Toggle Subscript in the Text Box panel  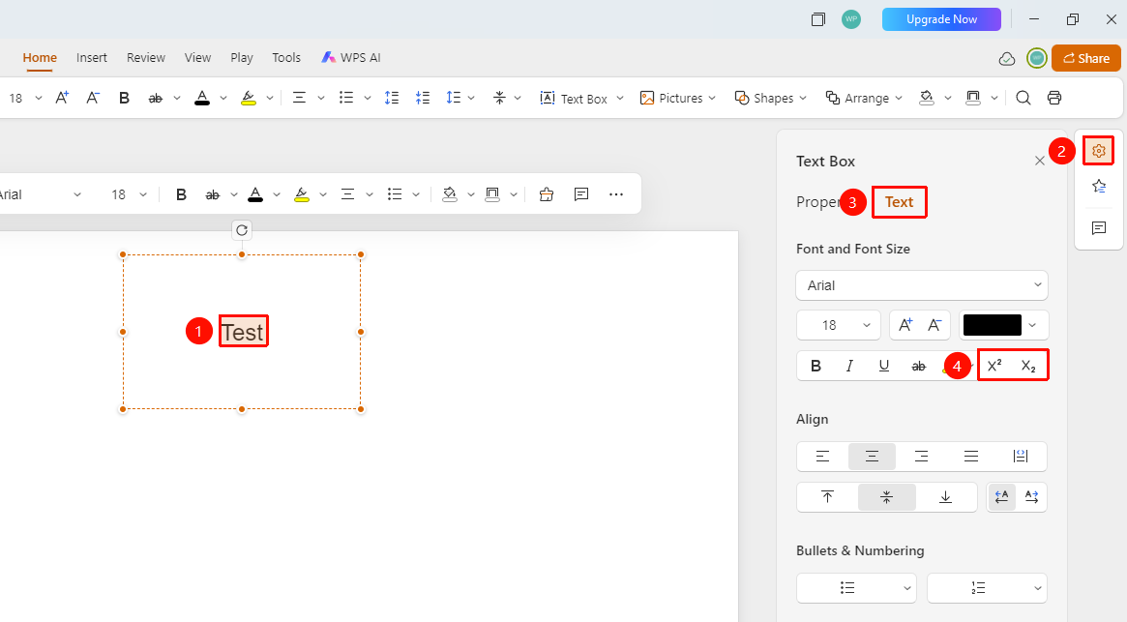coord(1028,366)
